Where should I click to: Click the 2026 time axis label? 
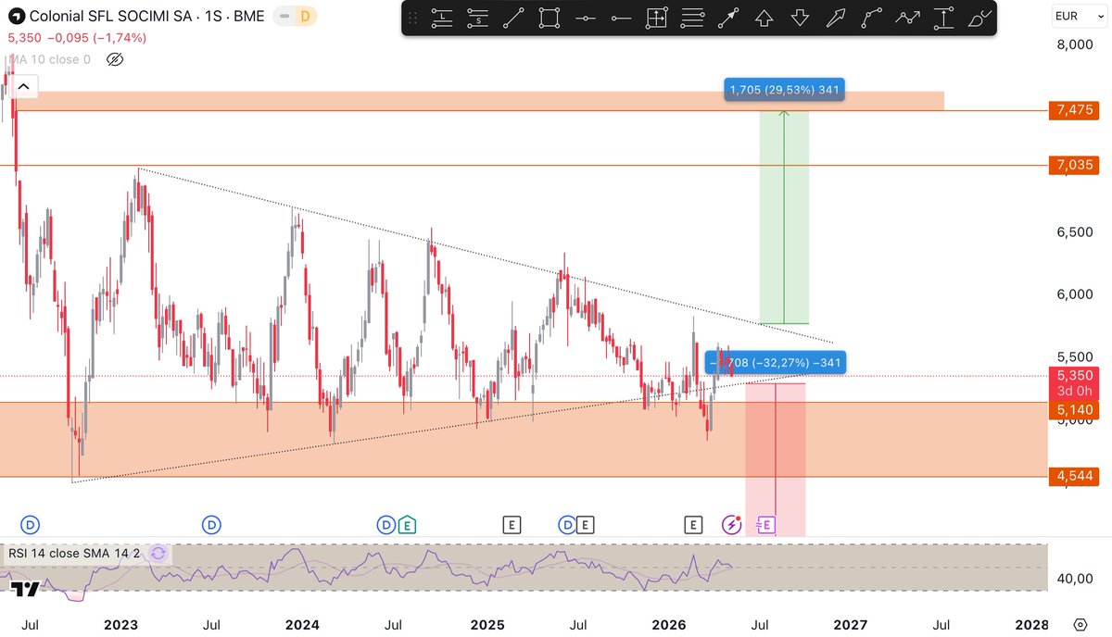pos(668,625)
